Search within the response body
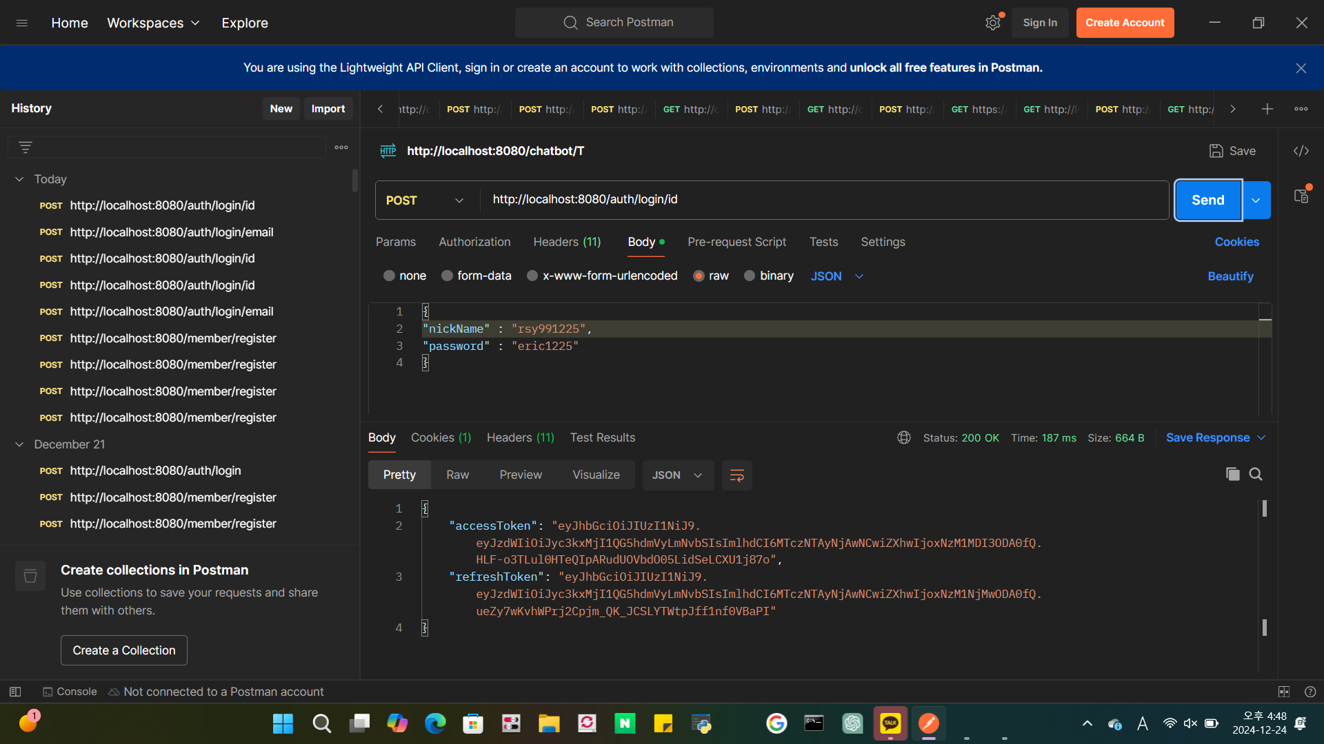The image size is (1324, 744). [1256, 475]
